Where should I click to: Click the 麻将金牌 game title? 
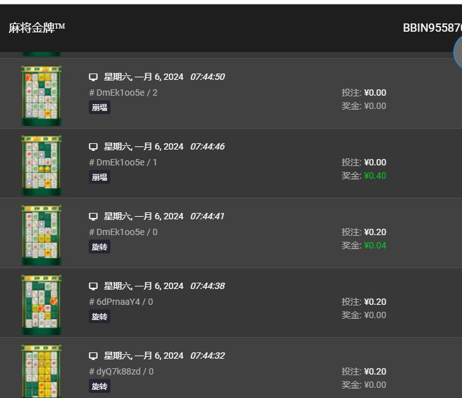37,28
